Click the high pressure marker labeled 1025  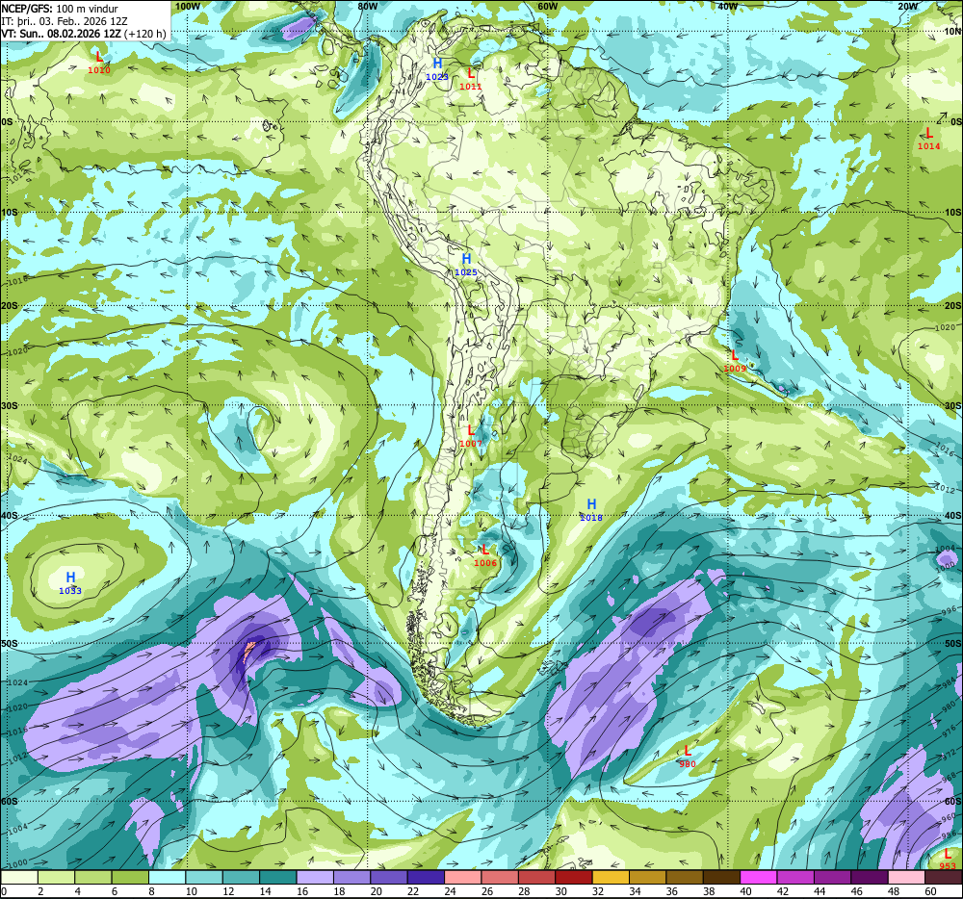[x=466, y=265]
